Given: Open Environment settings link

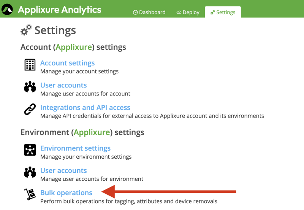Looking at the screenshot, I should pyautogui.click(x=75, y=148).
